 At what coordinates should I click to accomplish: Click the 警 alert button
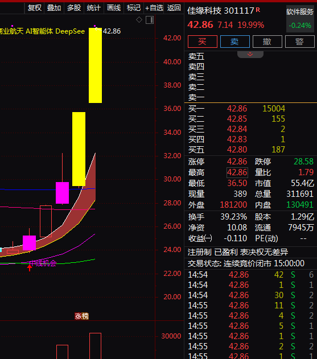(299, 42)
